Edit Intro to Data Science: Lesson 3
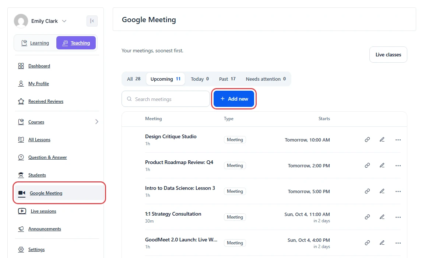Image resolution: width=425 pixels, height=258 pixels. tap(382, 191)
